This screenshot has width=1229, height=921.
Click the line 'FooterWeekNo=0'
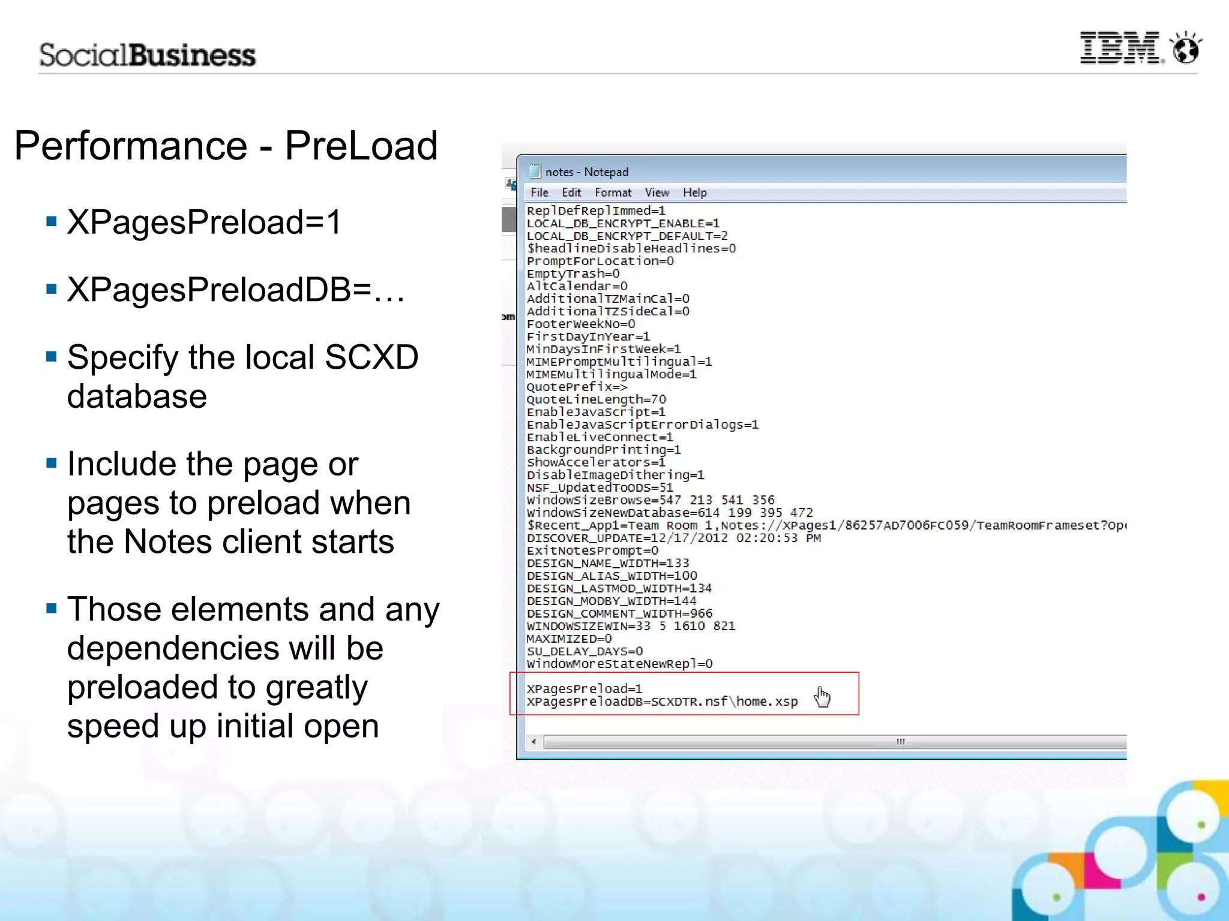coord(581,324)
